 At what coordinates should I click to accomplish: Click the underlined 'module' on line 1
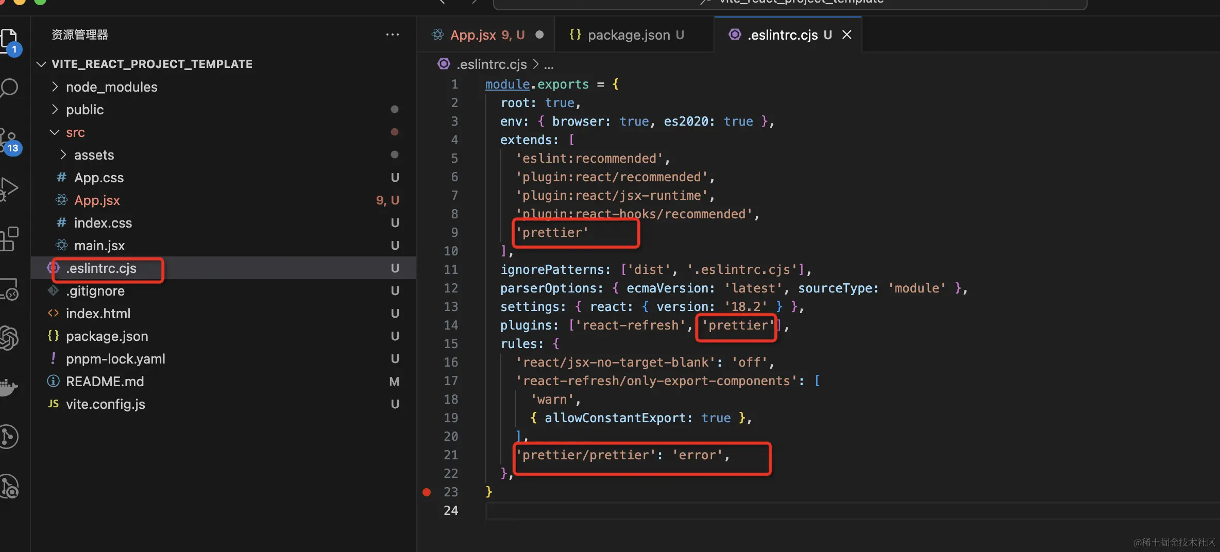(507, 84)
